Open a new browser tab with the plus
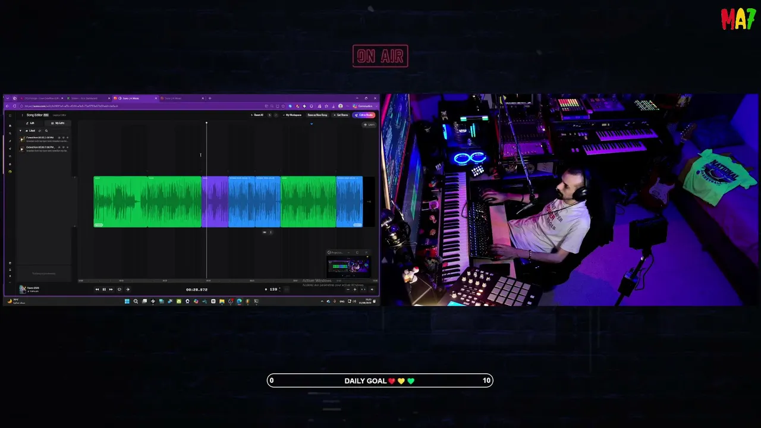The height and width of the screenshot is (428, 761). coord(209,98)
